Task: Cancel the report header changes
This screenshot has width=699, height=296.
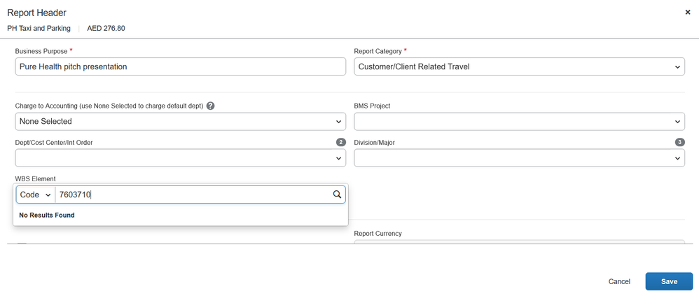Action: (619, 282)
